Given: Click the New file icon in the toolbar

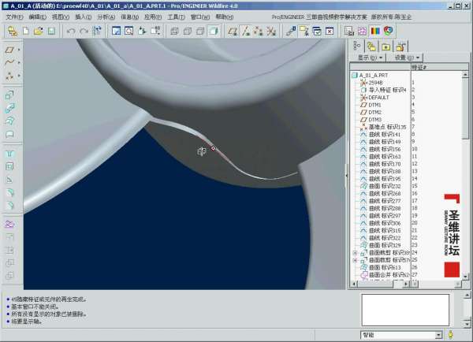Looking at the screenshot, I should (x=26, y=31).
